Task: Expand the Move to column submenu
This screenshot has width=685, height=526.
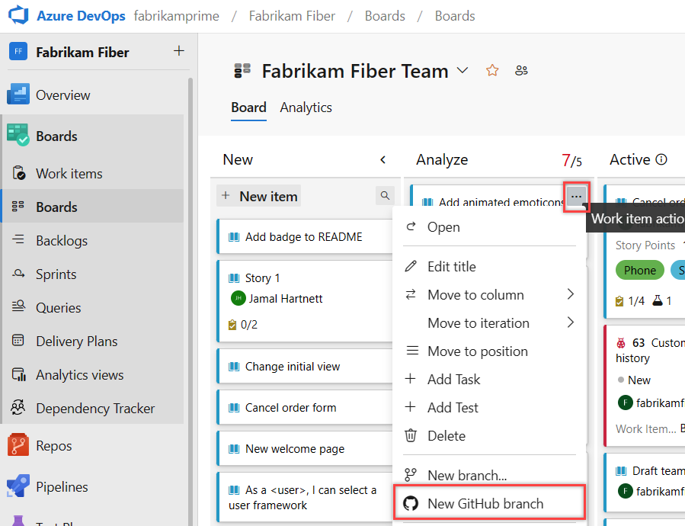Action: [x=476, y=294]
